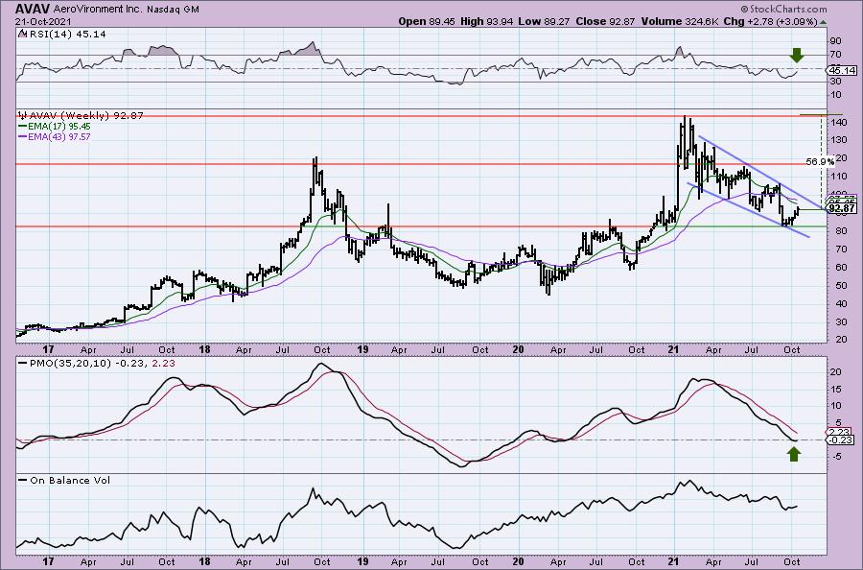Viewport: 863px width, 570px height.
Task: Click the Nasdaq GM exchange label
Action: 173,10
